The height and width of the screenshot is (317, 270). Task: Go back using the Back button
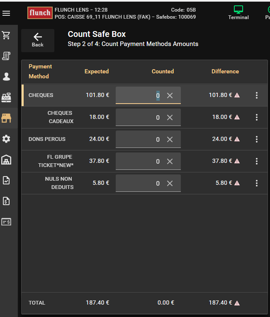pyautogui.click(x=38, y=40)
